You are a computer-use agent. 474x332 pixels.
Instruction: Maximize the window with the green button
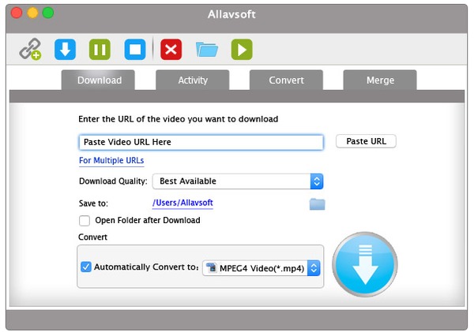coord(48,13)
